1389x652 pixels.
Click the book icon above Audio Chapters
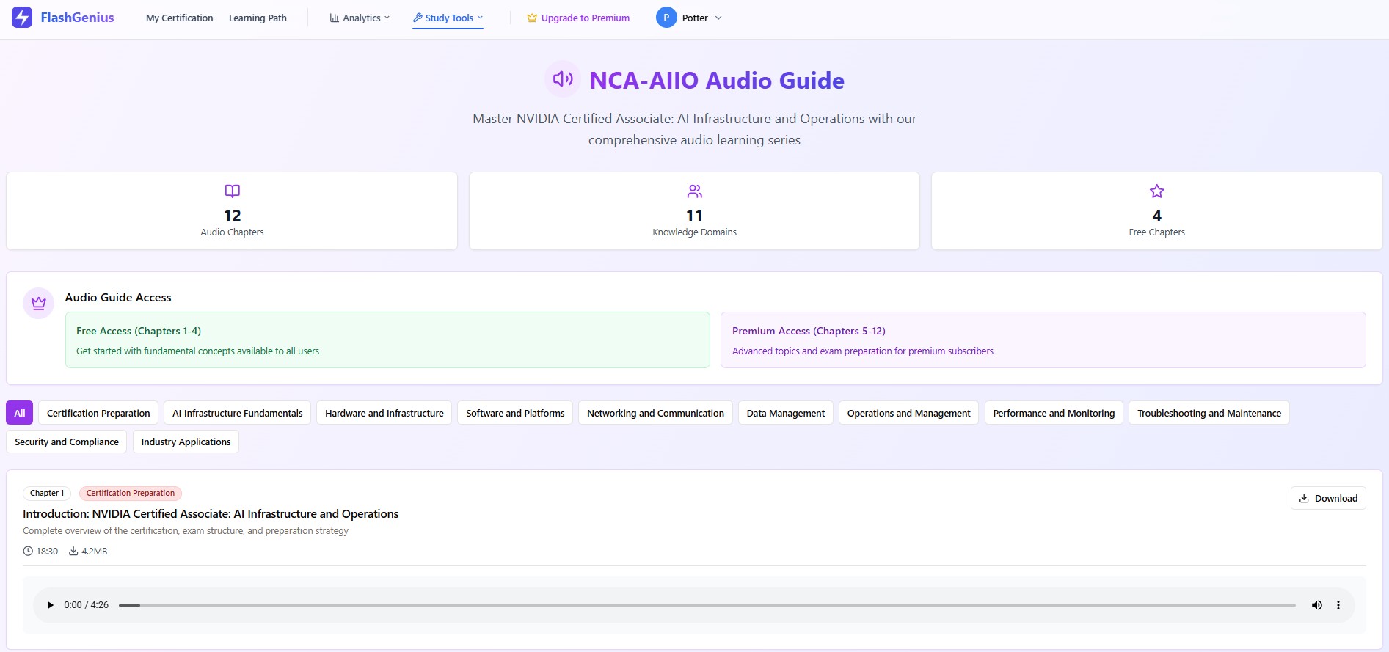[232, 191]
